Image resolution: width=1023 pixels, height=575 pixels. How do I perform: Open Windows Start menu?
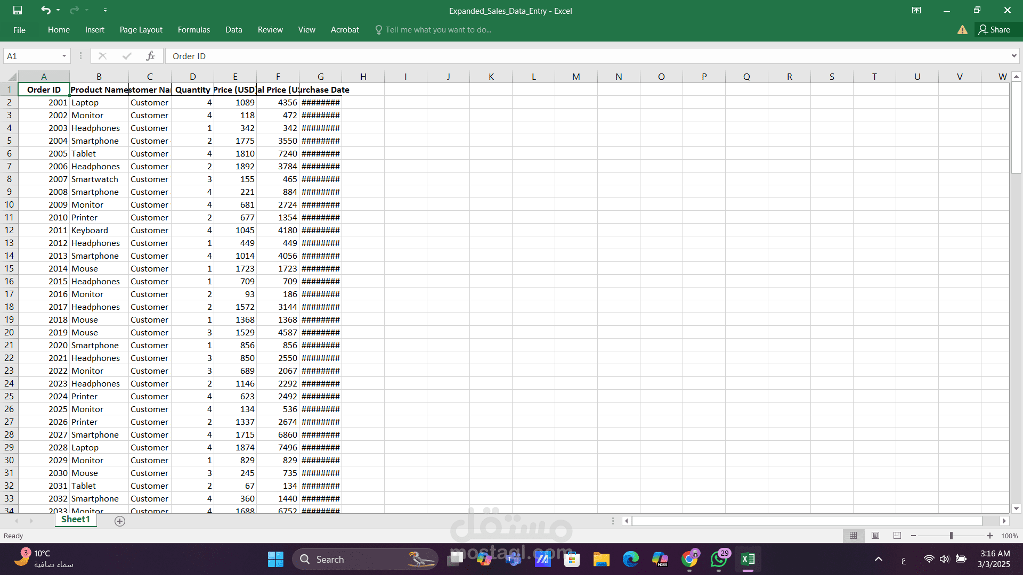click(275, 559)
